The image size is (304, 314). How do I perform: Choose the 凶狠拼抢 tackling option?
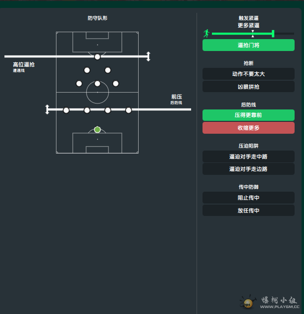249,87
